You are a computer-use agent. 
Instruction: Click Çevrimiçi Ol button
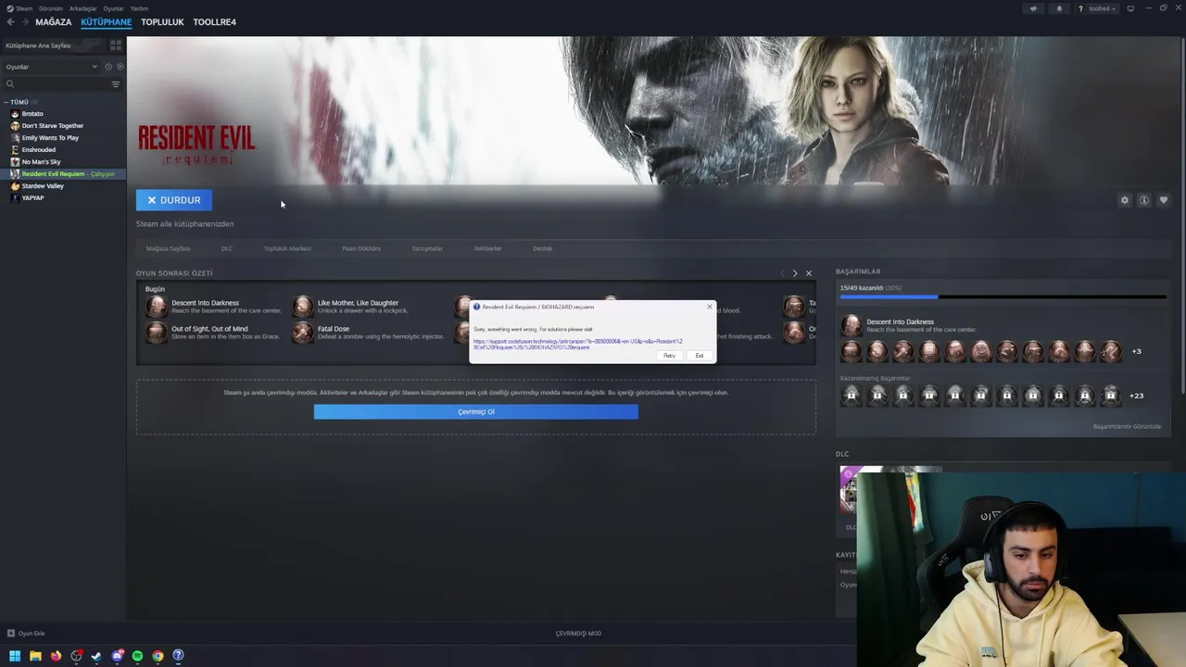(476, 412)
